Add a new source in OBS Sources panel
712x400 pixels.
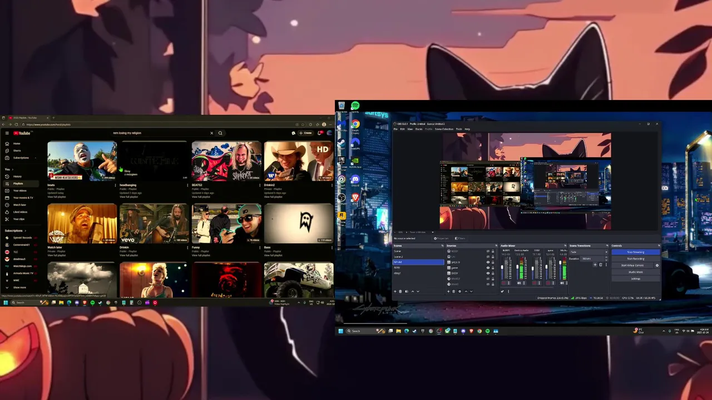[448, 291]
